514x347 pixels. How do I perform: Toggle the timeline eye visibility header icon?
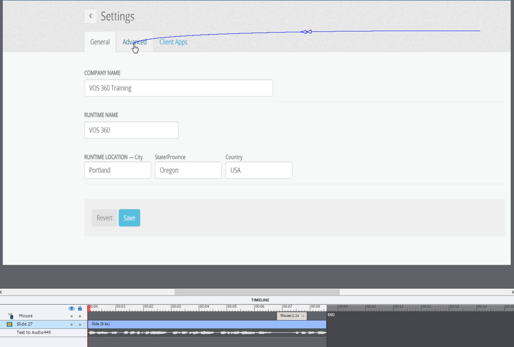(71, 308)
